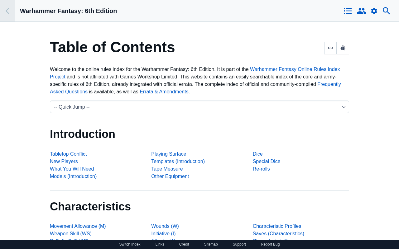Open the settings gear icon
The width and height of the screenshot is (399, 249).
(374, 11)
